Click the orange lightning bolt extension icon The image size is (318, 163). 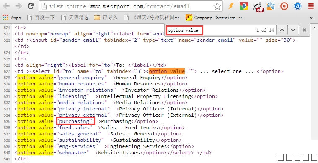pyautogui.click(x=231, y=6)
